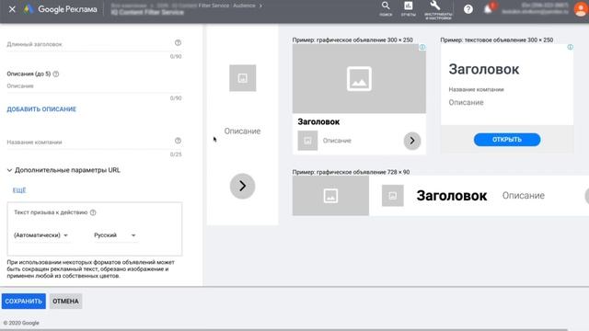Click the small logo placeholder beside Описание in 300×250 ad
The width and height of the screenshot is (589, 331).
coord(307,141)
